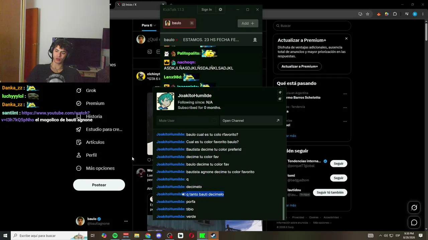This screenshot has width=428, height=240.
Task: Open File Explorer from taskbar
Action: (x=137, y=236)
